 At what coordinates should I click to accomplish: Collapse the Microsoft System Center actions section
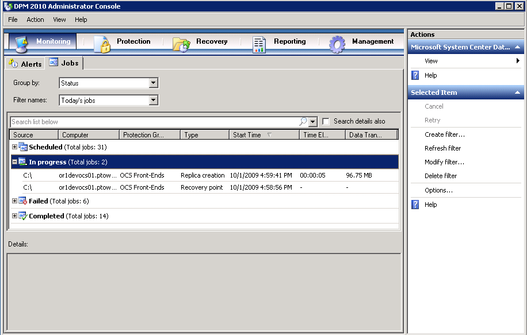(x=518, y=47)
